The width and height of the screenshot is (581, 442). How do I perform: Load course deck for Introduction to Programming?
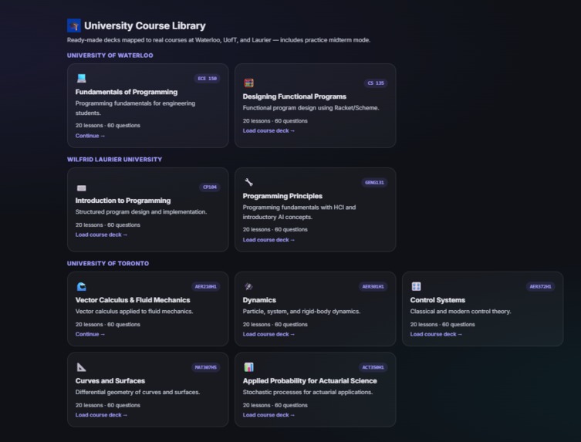coord(101,234)
